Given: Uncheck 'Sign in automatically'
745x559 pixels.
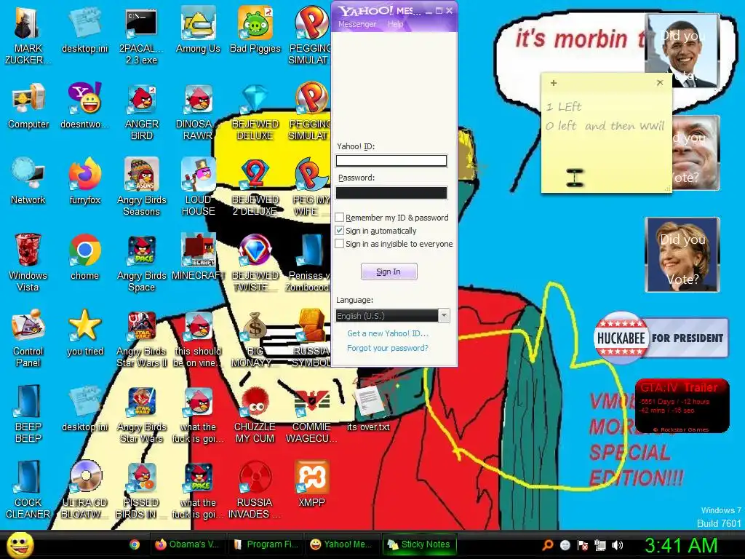Looking at the screenshot, I should point(339,231).
